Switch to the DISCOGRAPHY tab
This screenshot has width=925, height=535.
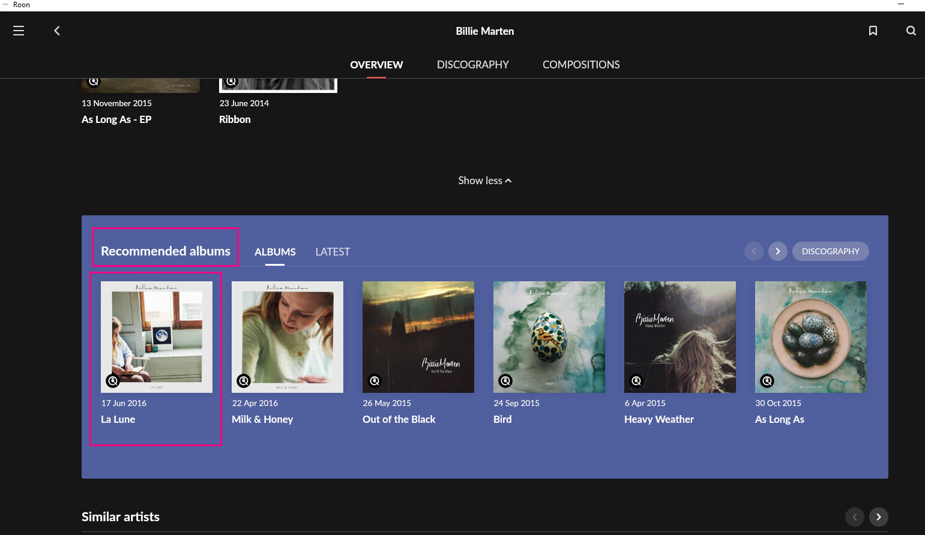coord(473,64)
